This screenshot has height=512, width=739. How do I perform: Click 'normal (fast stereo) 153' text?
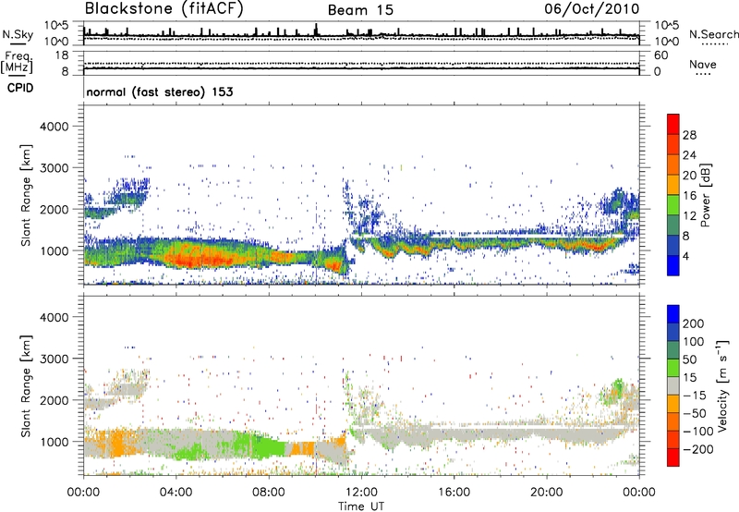tap(160, 92)
